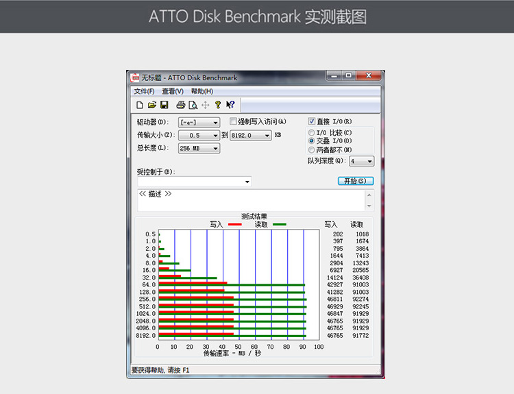The height and width of the screenshot is (394, 514).
Task: Click the yellow question mark About icon
Action: coord(218,105)
